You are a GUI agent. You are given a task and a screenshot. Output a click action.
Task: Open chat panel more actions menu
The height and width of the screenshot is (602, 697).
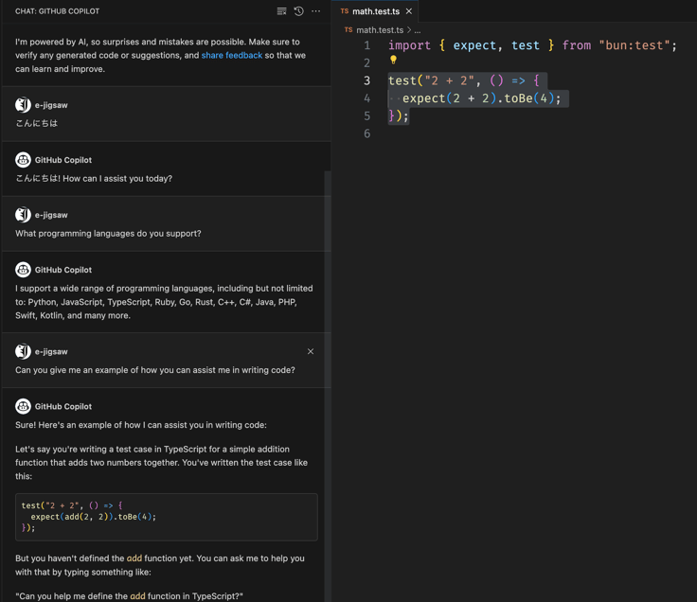tap(315, 11)
